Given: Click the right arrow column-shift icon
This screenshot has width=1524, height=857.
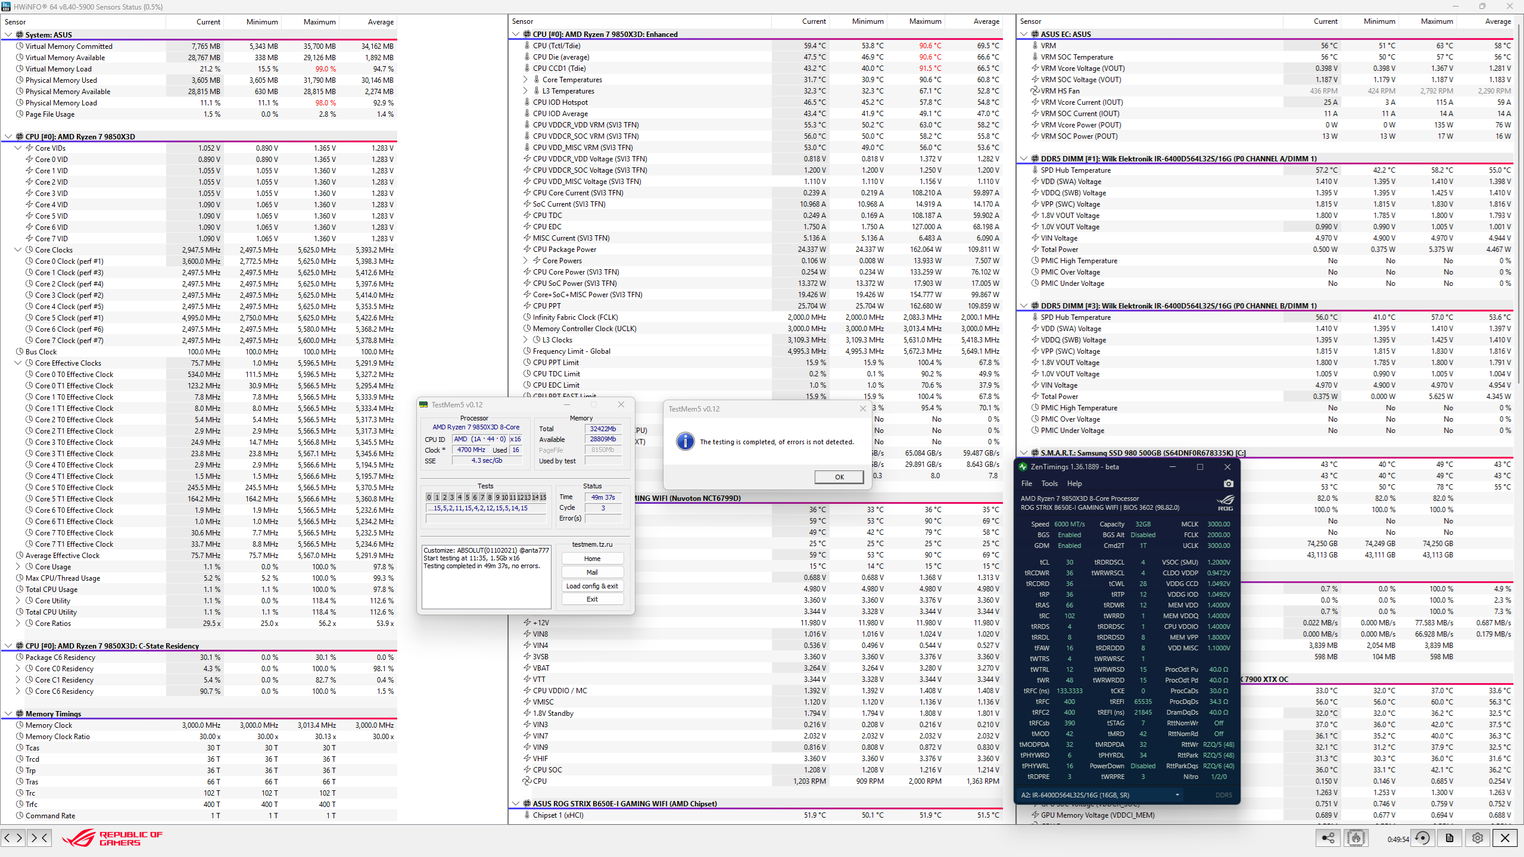Looking at the screenshot, I should [19, 838].
